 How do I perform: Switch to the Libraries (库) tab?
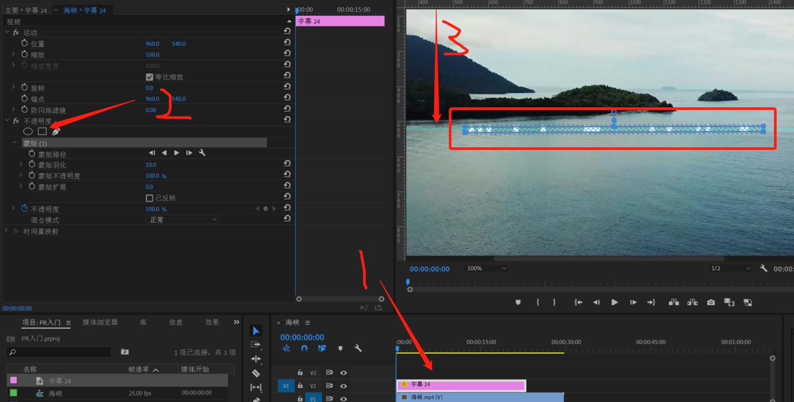coord(143,322)
